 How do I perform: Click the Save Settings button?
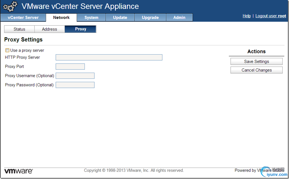click(x=257, y=61)
